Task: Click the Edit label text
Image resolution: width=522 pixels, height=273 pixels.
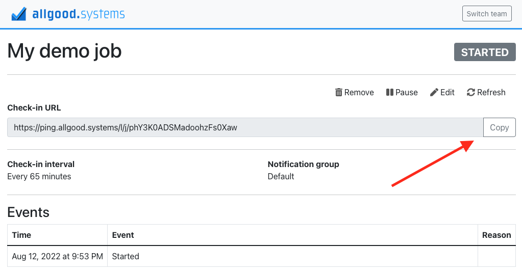Action: pos(448,92)
